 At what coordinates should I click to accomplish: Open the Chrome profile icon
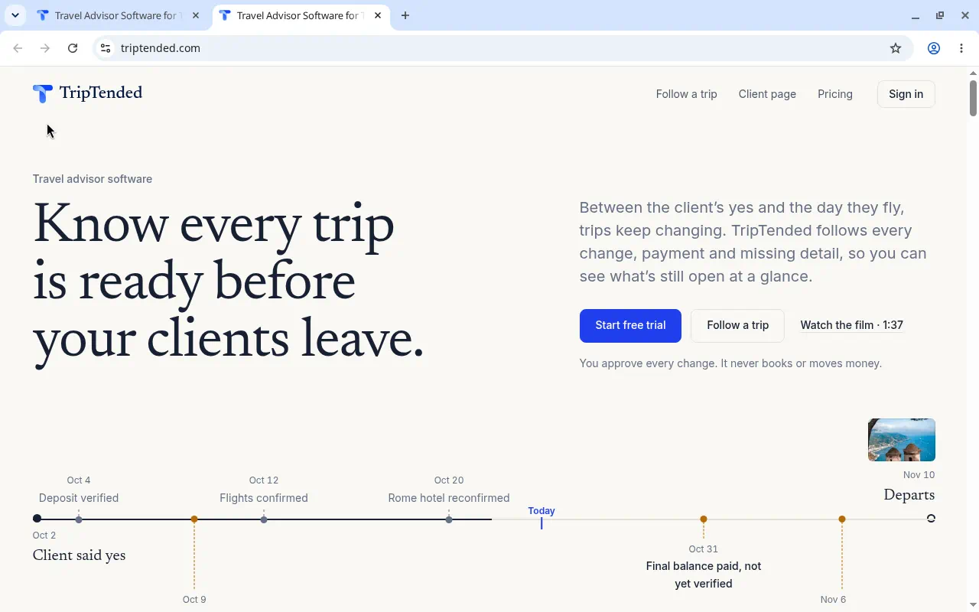(x=934, y=48)
